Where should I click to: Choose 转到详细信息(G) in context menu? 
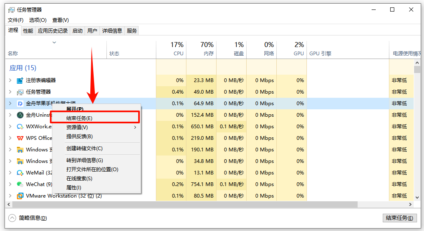tap(97, 160)
